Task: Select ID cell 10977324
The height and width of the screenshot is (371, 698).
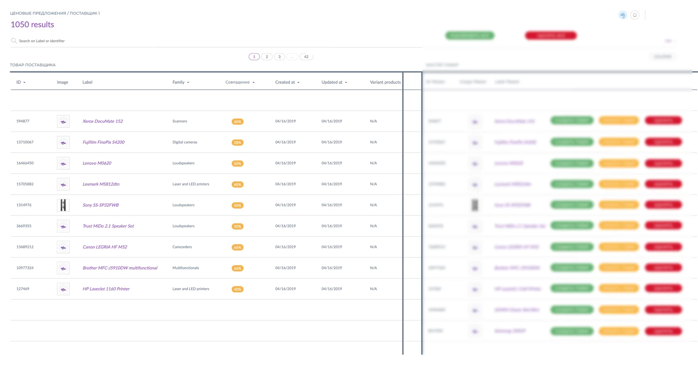Action: click(25, 268)
